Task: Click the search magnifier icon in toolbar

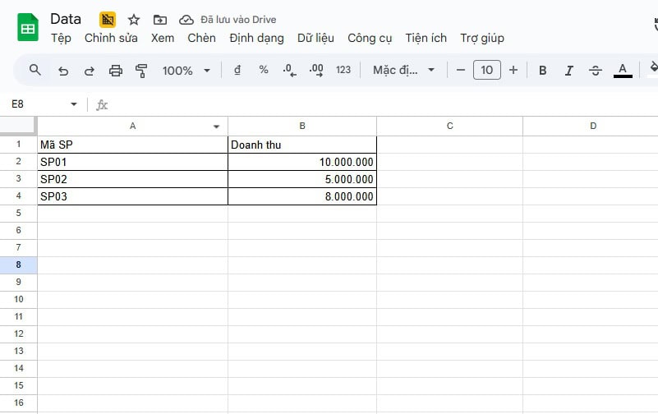Action: [35, 70]
